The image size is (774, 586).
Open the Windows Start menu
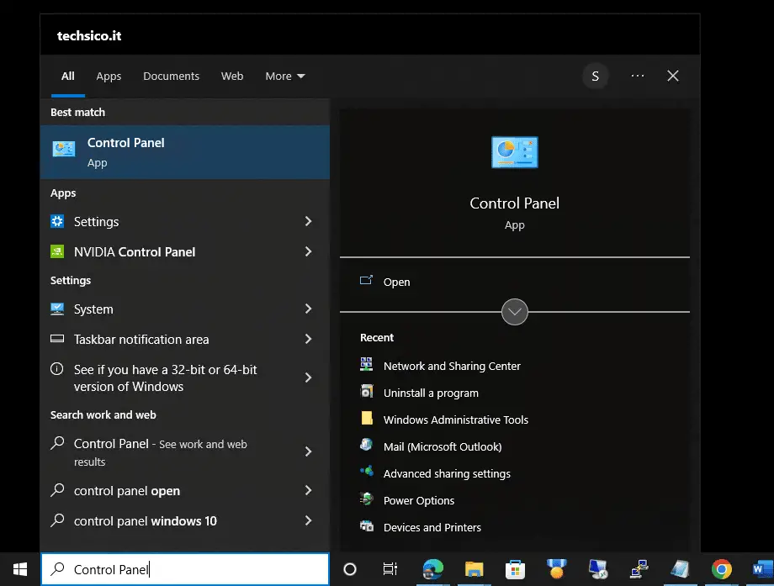click(x=19, y=569)
